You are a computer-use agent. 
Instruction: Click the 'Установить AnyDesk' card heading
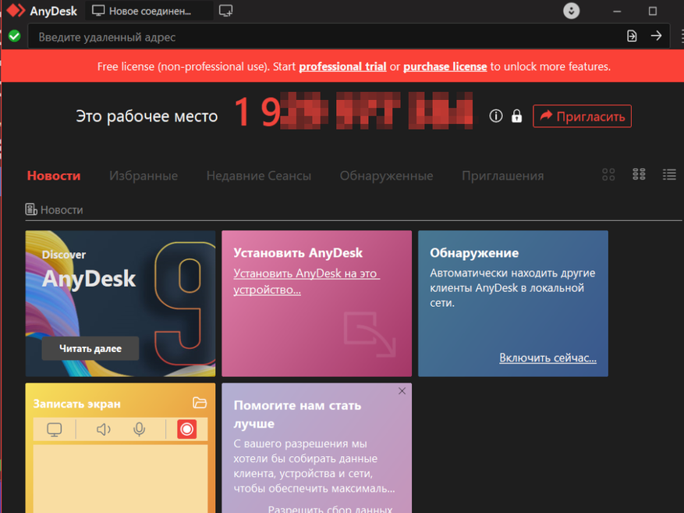tap(298, 253)
